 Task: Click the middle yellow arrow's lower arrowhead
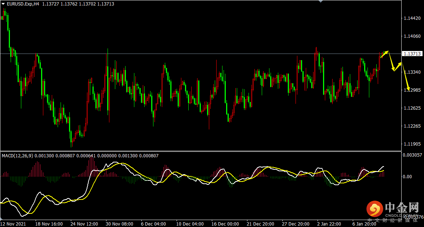tap(394, 69)
